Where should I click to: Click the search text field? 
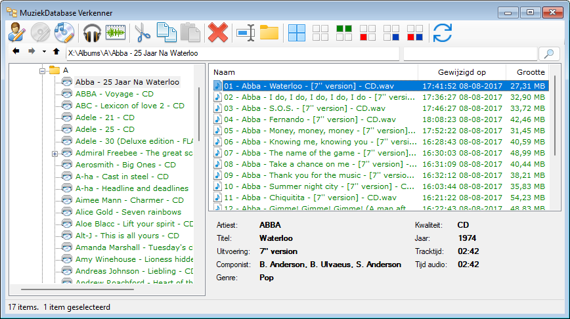(470, 53)
